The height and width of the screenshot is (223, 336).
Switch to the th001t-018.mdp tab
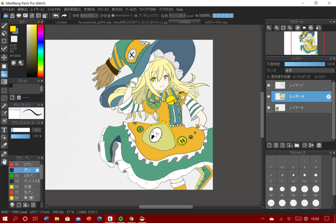tap(216, 22)
